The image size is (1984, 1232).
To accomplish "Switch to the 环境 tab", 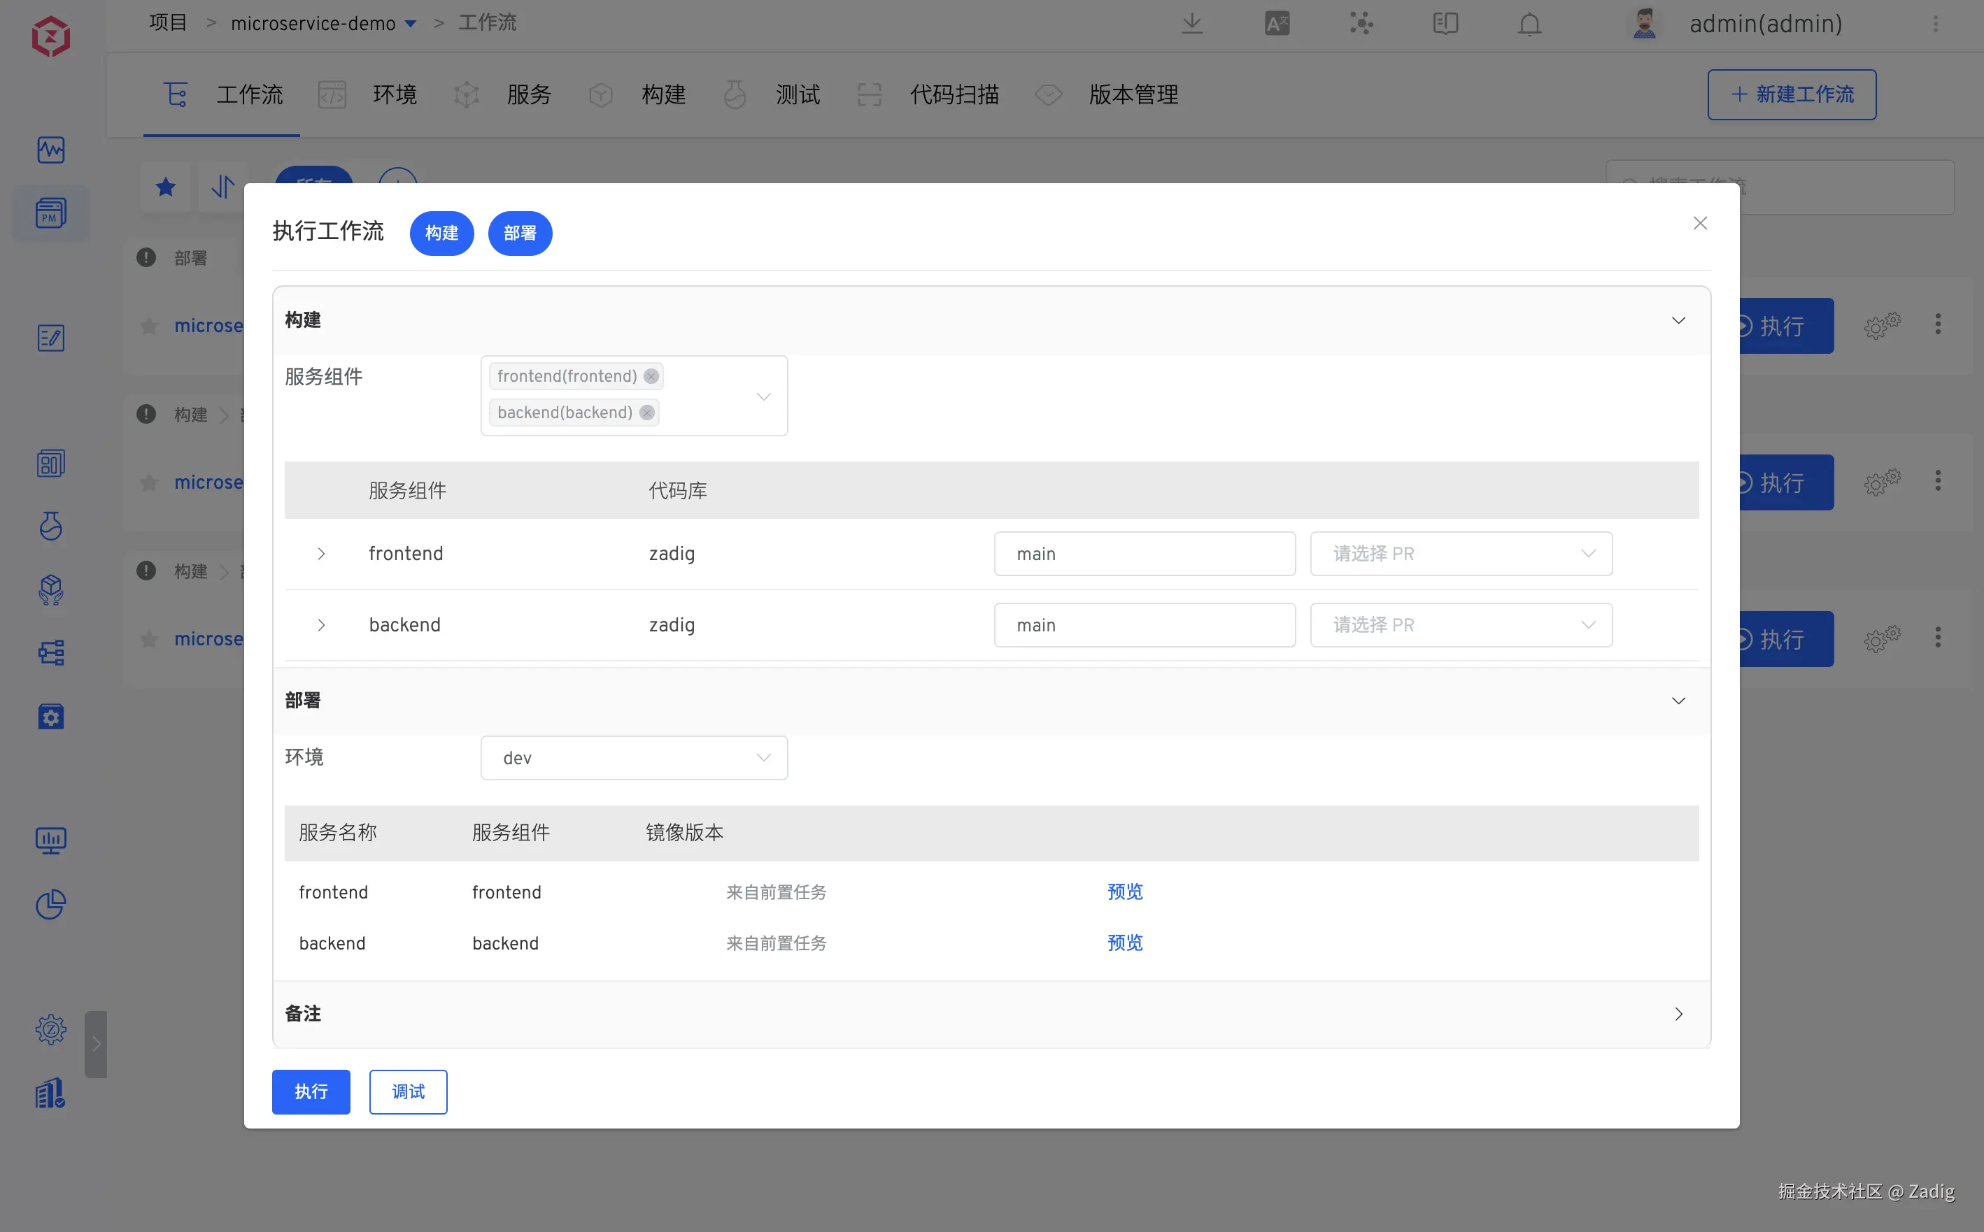I will coord(394,94).
